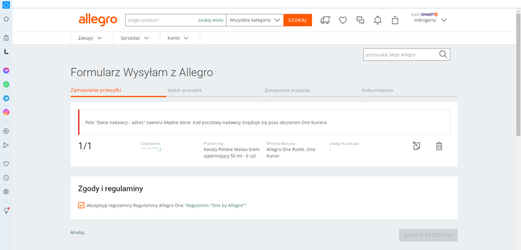Click the bądź SMART! badge
Viewport: 521px width, 250px height.
[424, 14]
